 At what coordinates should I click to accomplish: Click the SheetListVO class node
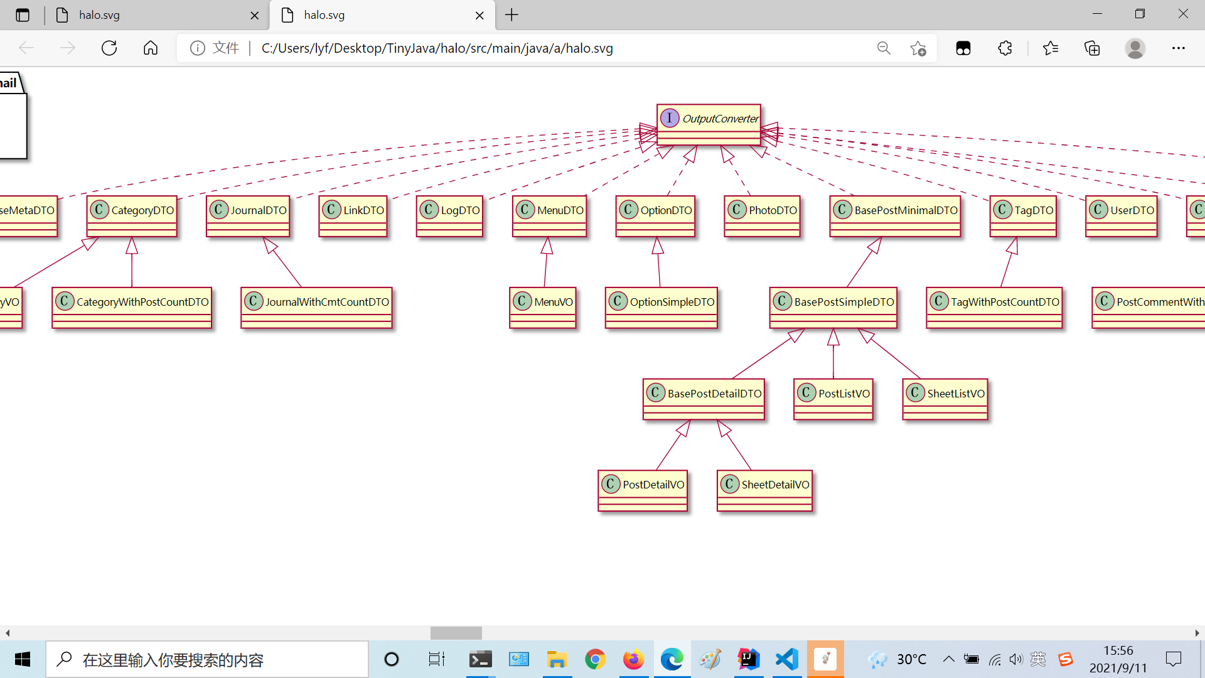pyautogui.click(x=945, y=399)
